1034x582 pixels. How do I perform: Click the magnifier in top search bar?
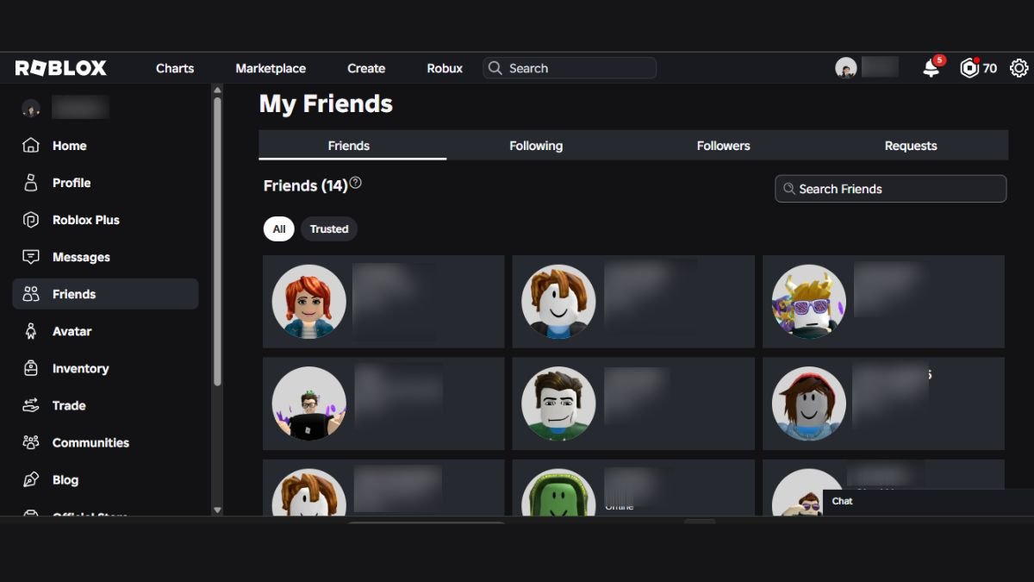pos(495,68)
